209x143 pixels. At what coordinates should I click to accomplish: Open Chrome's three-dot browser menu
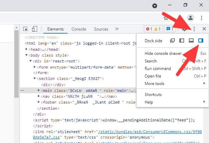[201, 18]
